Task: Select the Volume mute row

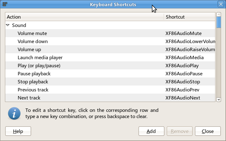Action: pyautogui.click(x=110, y=33)
